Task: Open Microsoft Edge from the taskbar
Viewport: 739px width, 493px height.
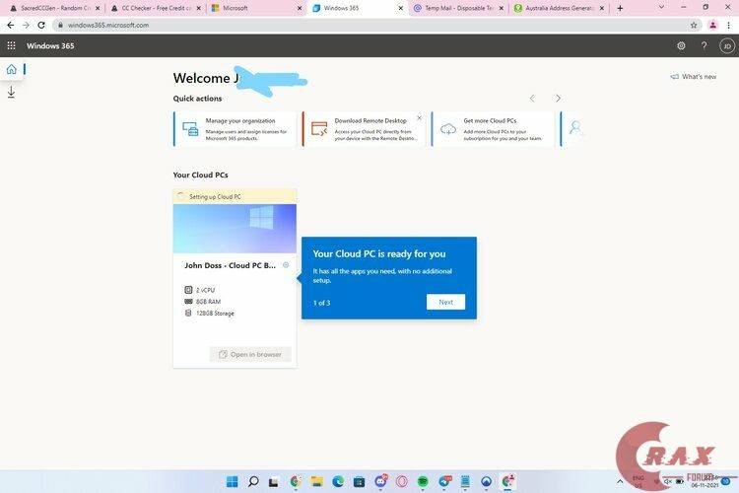Action: click(338, 481)
